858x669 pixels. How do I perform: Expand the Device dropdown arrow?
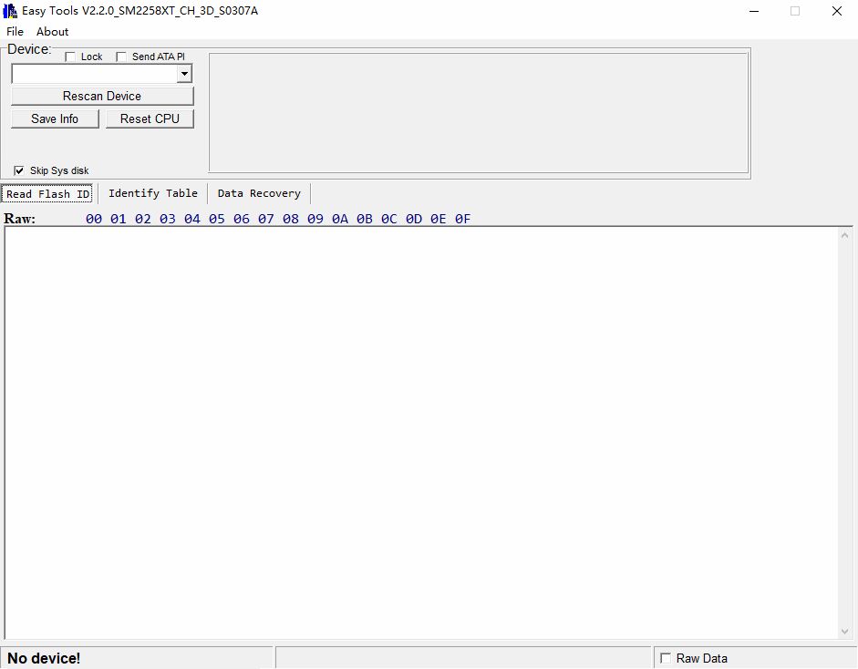[185, 74]
